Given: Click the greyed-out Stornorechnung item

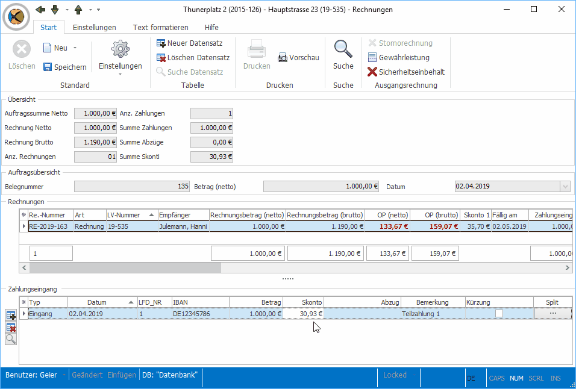Looking at the screenshot, I should click(x=401, y=43).
